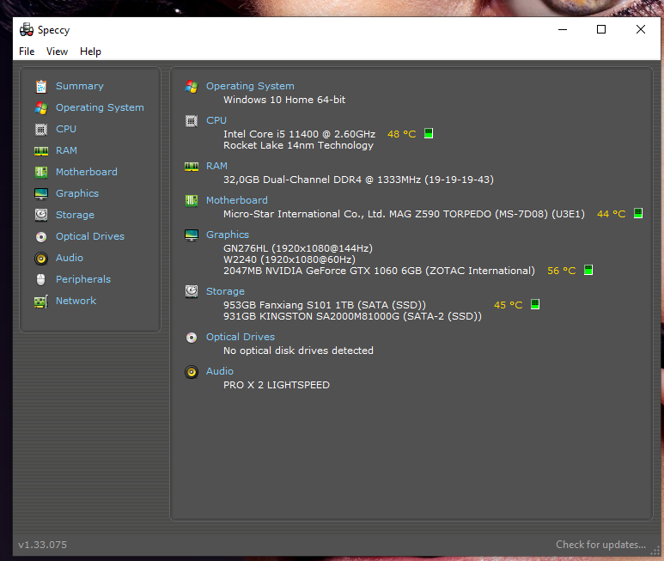Click the PRO X 2 LIGHTSPEED audio device text

coord(277,385)
